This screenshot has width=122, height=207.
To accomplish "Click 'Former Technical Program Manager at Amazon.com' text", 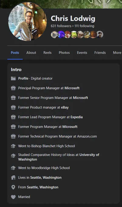I will pos(58,136).
